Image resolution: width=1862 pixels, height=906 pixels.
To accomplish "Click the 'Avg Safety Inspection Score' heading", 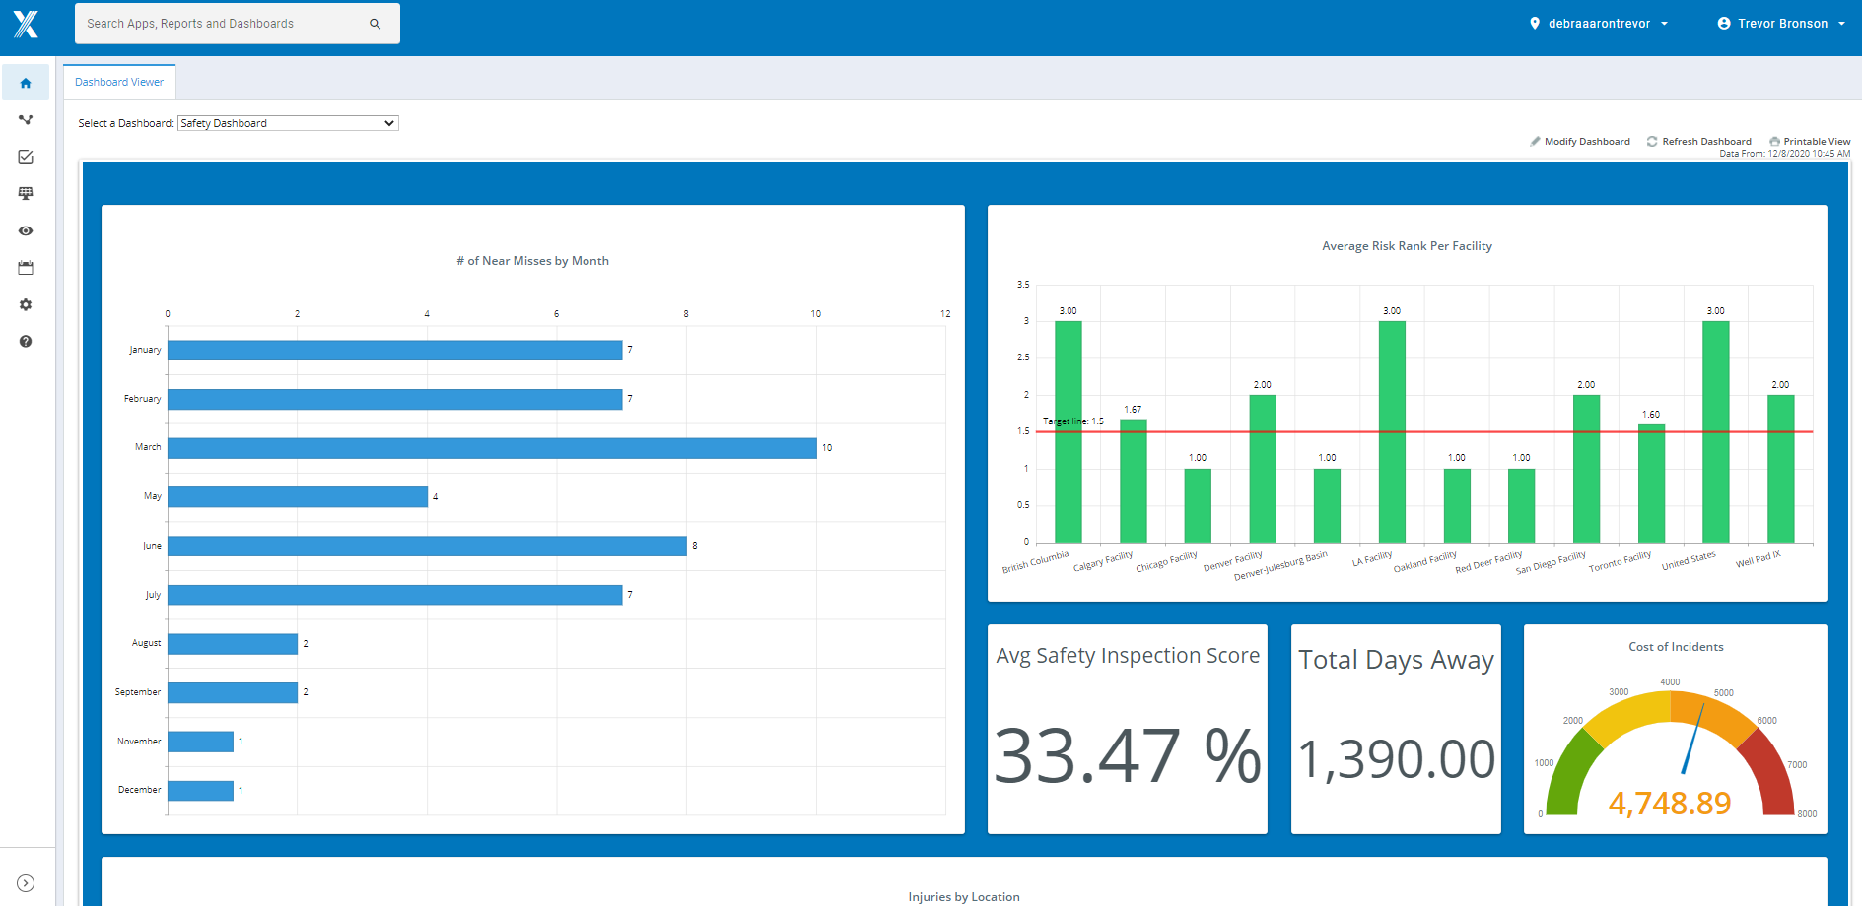I will tap(1128, 656).
